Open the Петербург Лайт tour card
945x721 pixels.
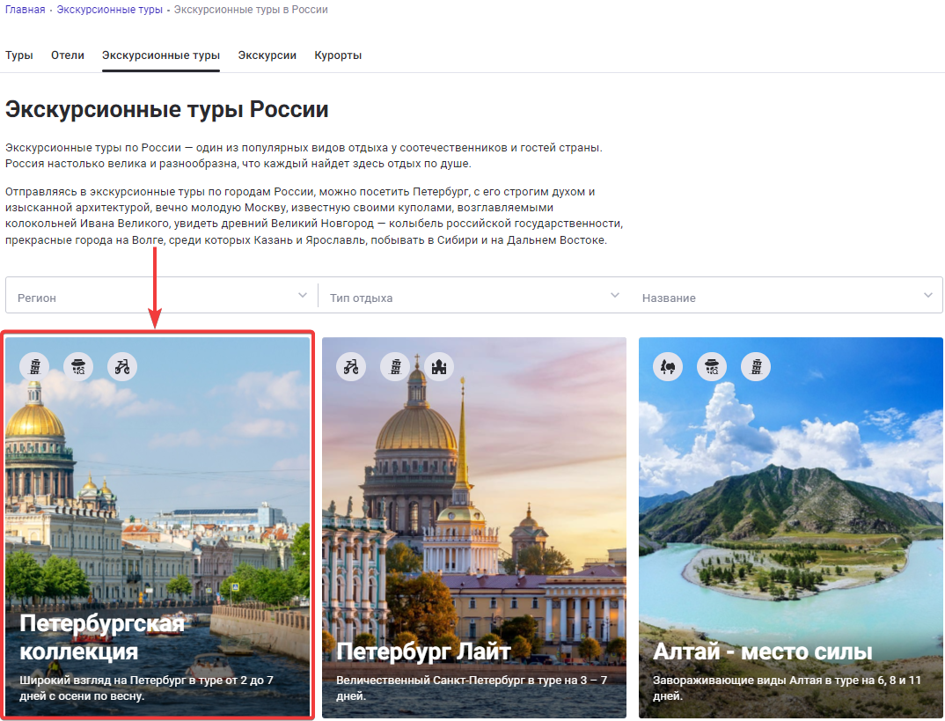click(x=474, y=527)
